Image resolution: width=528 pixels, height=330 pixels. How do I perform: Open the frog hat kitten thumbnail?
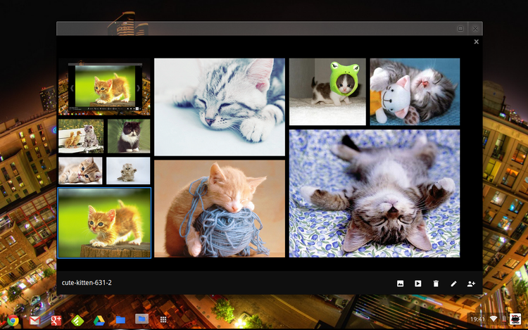point(327,91)
